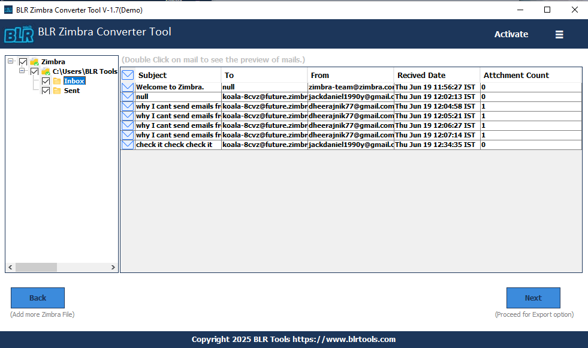Click the Zimbra mailbox icon at tree root

point(35,61)
